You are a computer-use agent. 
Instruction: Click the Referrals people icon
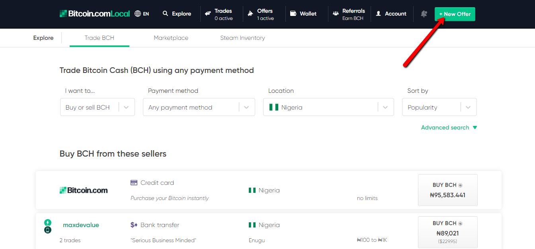coord(336,14)
